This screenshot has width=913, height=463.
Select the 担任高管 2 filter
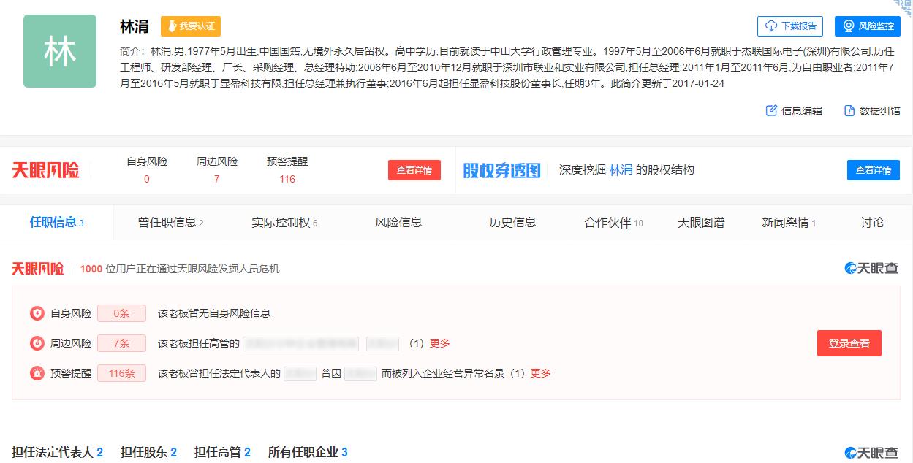(x=222, y=453)
